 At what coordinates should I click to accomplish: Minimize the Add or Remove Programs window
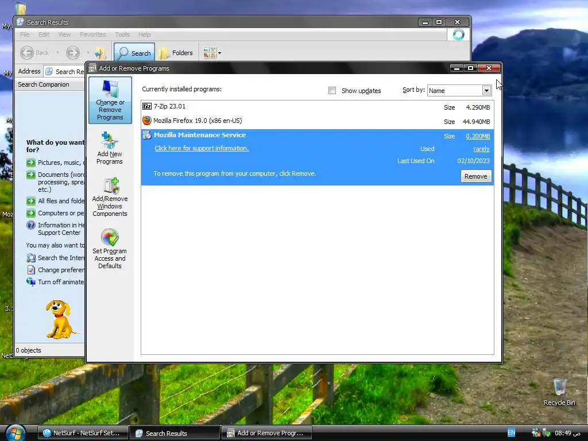coord(457,68)
